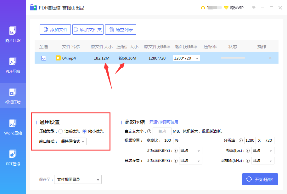Open the audio 比特率(KBPS) dropdown
287x194 pixels.
[x=190, y=161]
